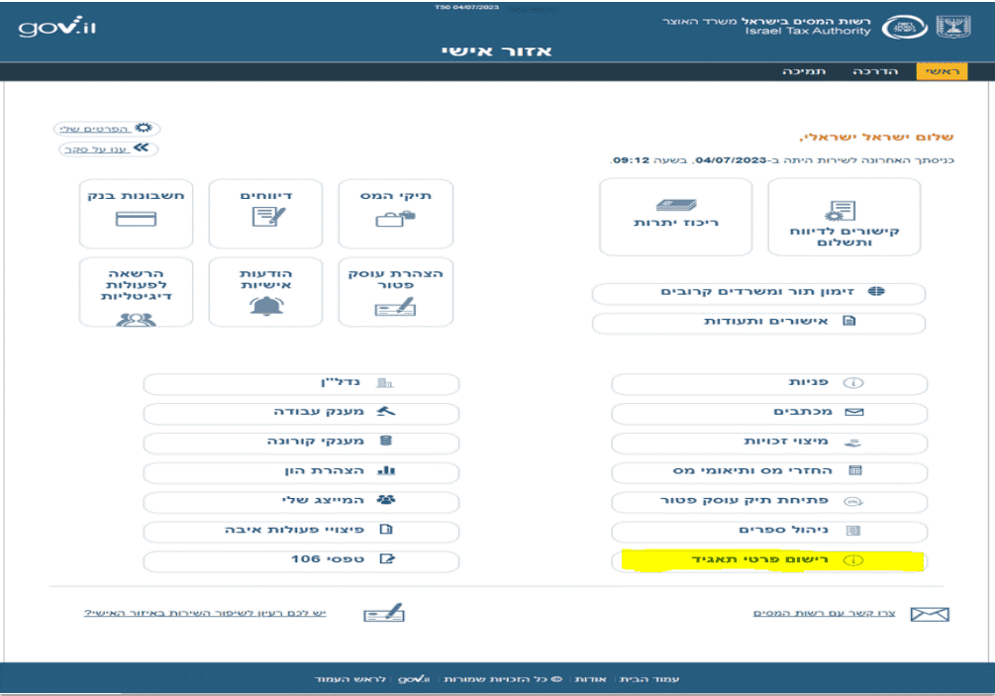Click זימון תור appointment scheduling button
Viewport: 995px width, 696px height.
(758, 293)
